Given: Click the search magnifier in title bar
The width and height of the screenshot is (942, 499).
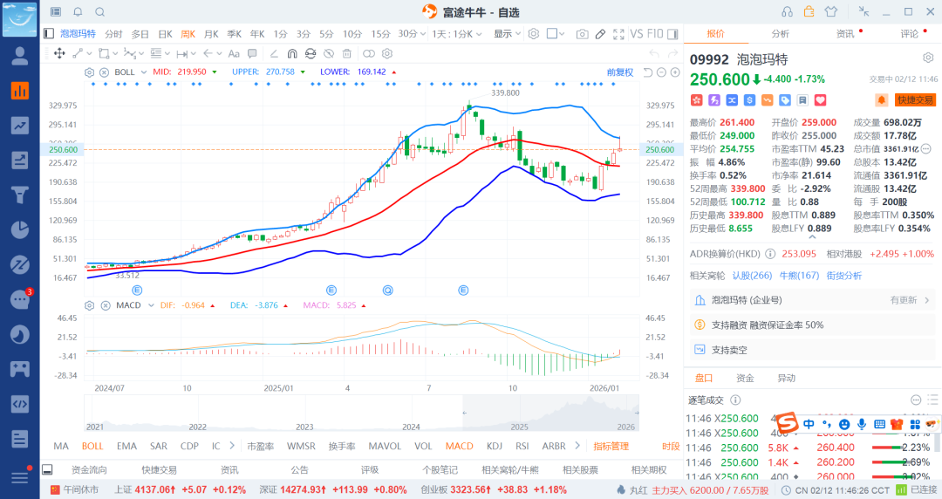Looking at the screenshot, I should (99, 12).
